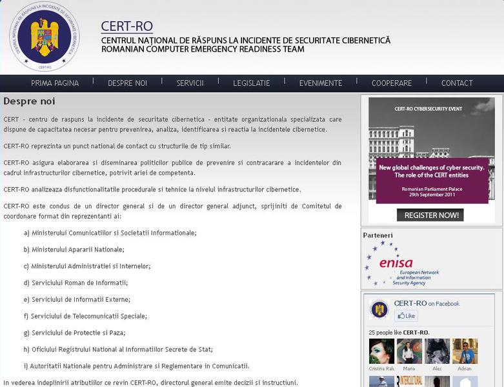Click 'Romanian Parliament Palace 29th September 2011' text
Viewport: 504px width, 387px height.
[432, 192]
